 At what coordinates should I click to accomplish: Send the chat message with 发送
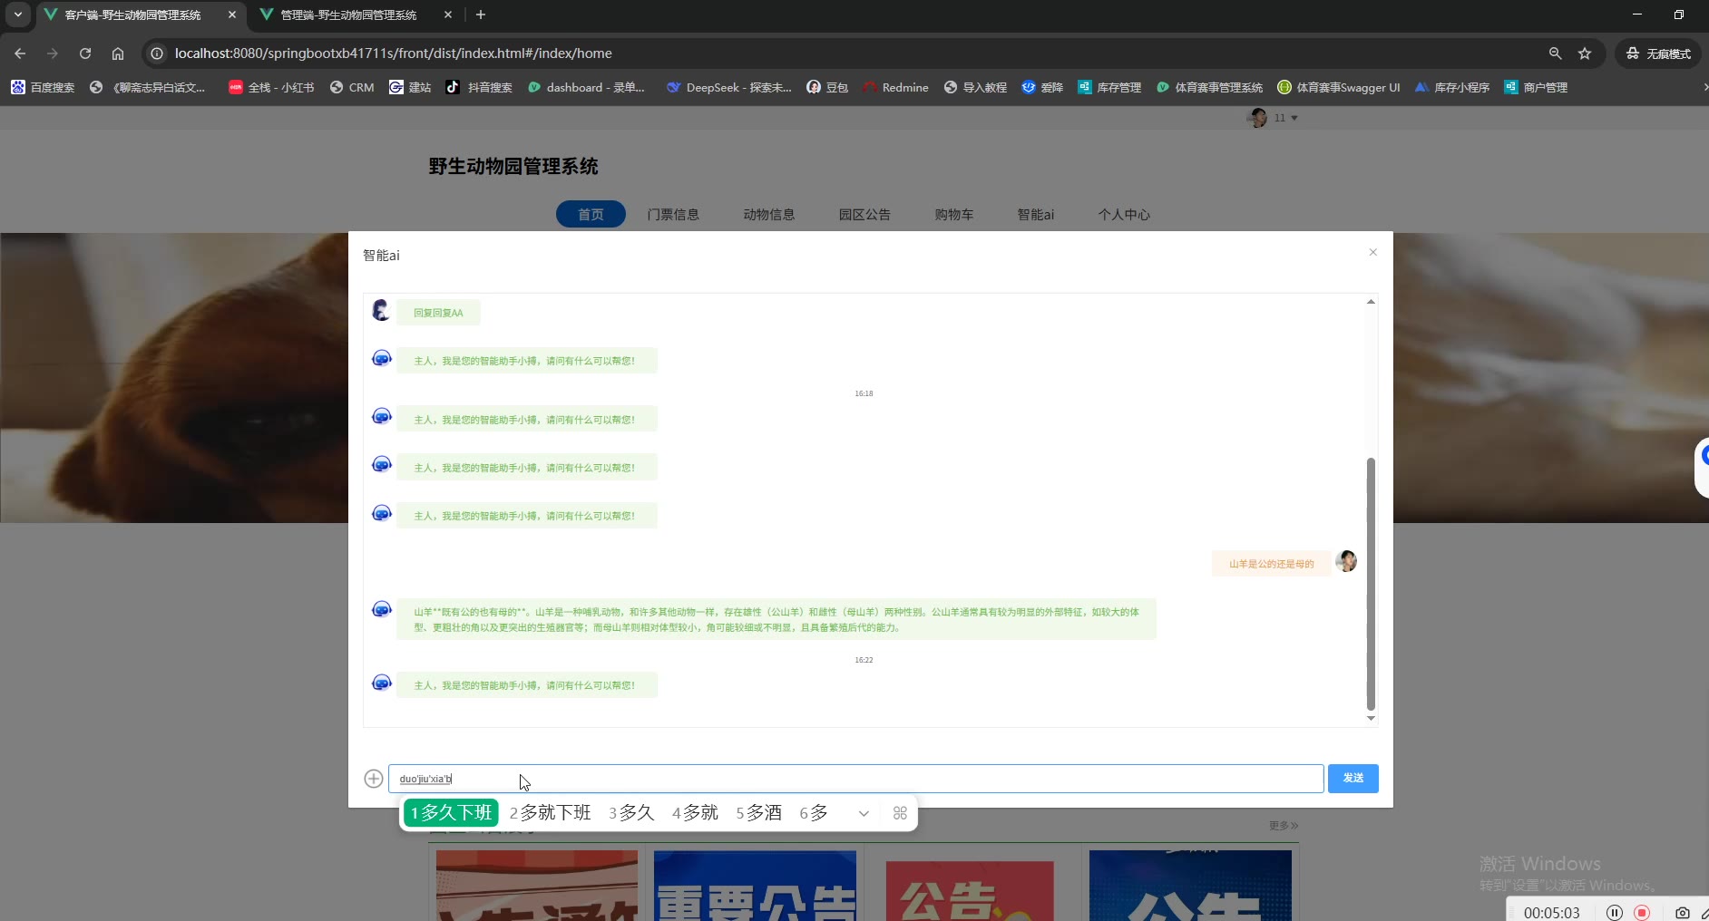click(x=1353, y=779)
